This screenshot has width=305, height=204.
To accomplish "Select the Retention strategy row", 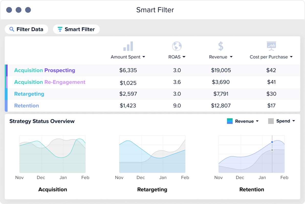I will coord(27,106).
